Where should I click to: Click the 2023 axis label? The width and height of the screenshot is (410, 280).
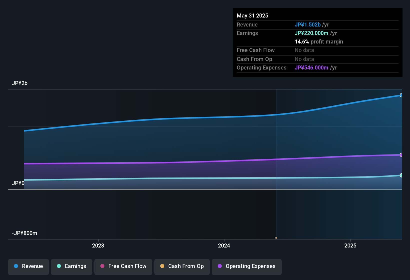pos(98,245)
